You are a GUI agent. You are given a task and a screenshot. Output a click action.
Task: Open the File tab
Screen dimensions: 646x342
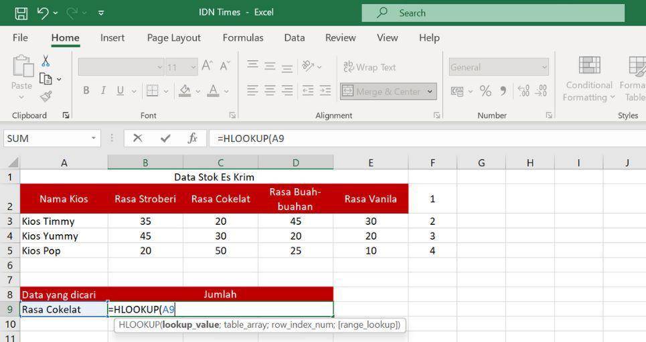[x=20, y=37]
